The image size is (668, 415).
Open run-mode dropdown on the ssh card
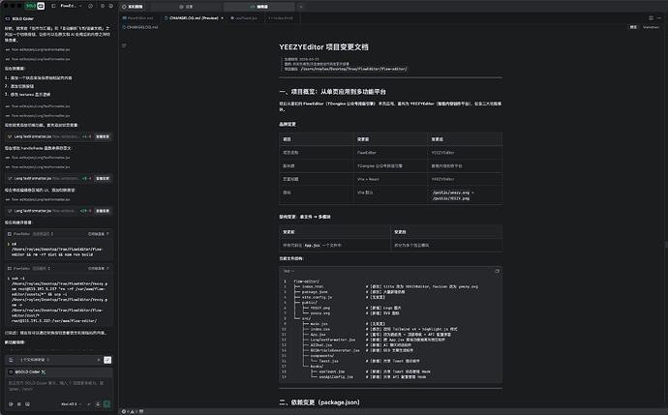pyautogui.click(x=42, y=269)
